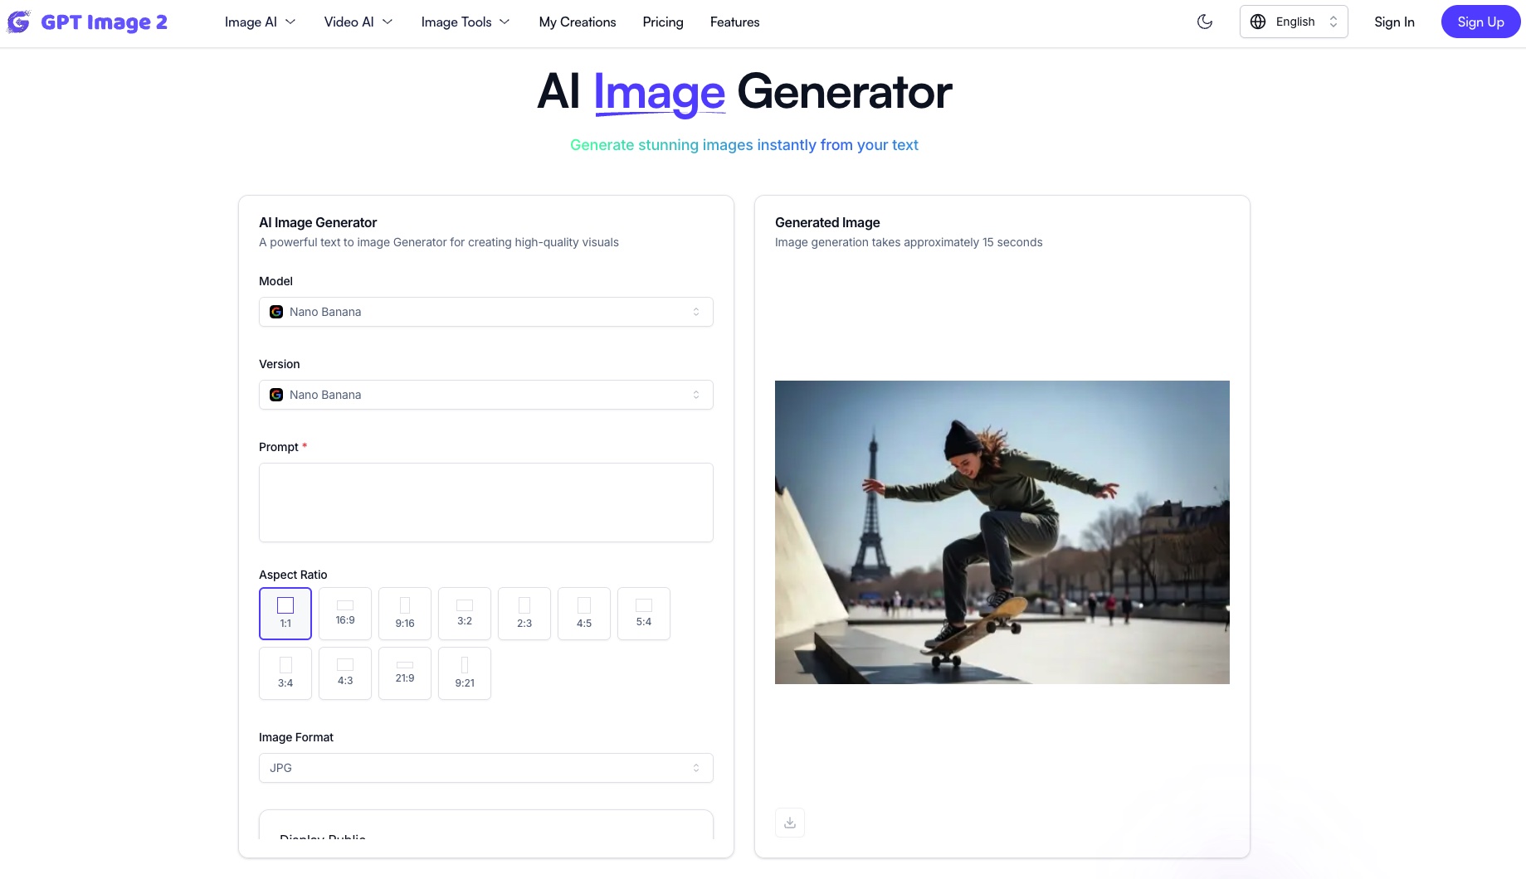The image size is (1526, 879).
Task: Click the generated skateboarder image
Action: [x=1002, y=532]
